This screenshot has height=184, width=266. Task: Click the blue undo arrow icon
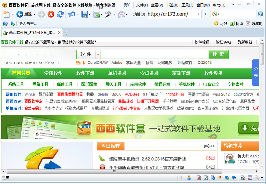pyautogui.click(x=72, y=14)
